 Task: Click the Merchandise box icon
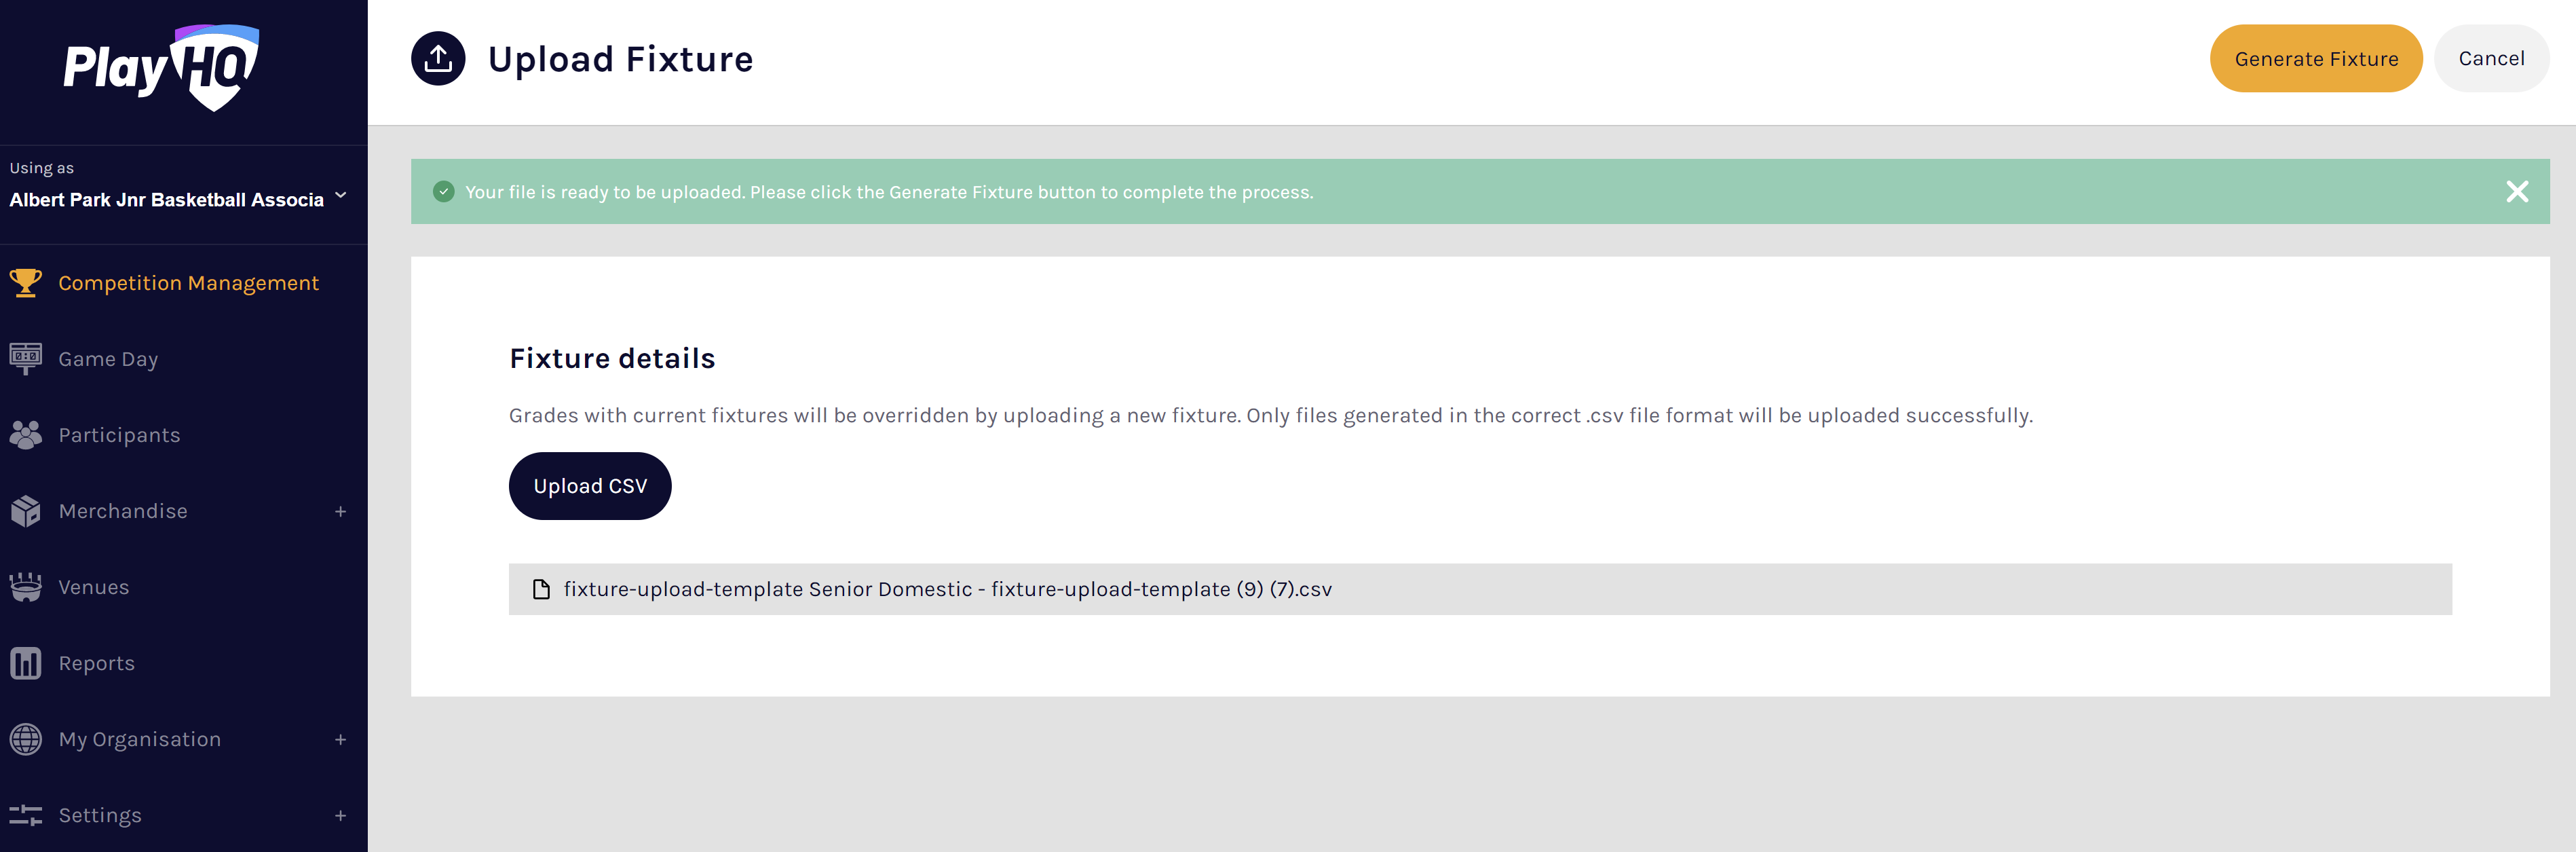tap(25, 511)
